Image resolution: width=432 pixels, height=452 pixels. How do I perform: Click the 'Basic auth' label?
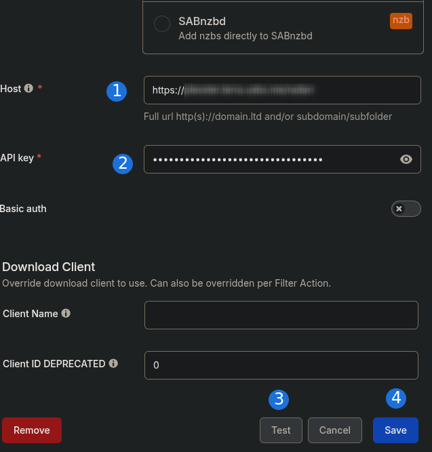(x=23, y=209)
